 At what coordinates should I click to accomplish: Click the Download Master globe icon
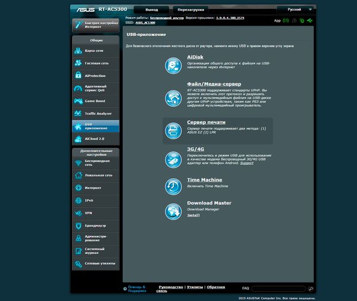click(173, 212)
